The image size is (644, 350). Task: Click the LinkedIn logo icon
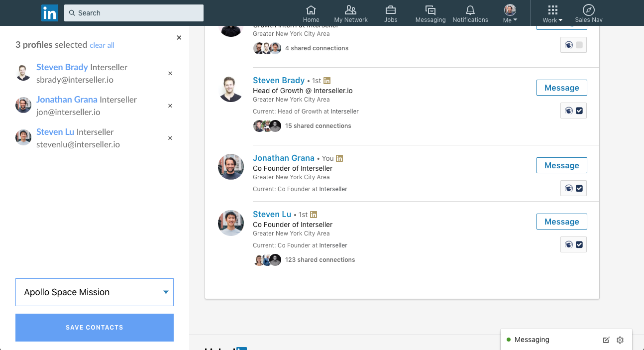tap(50, 13)
